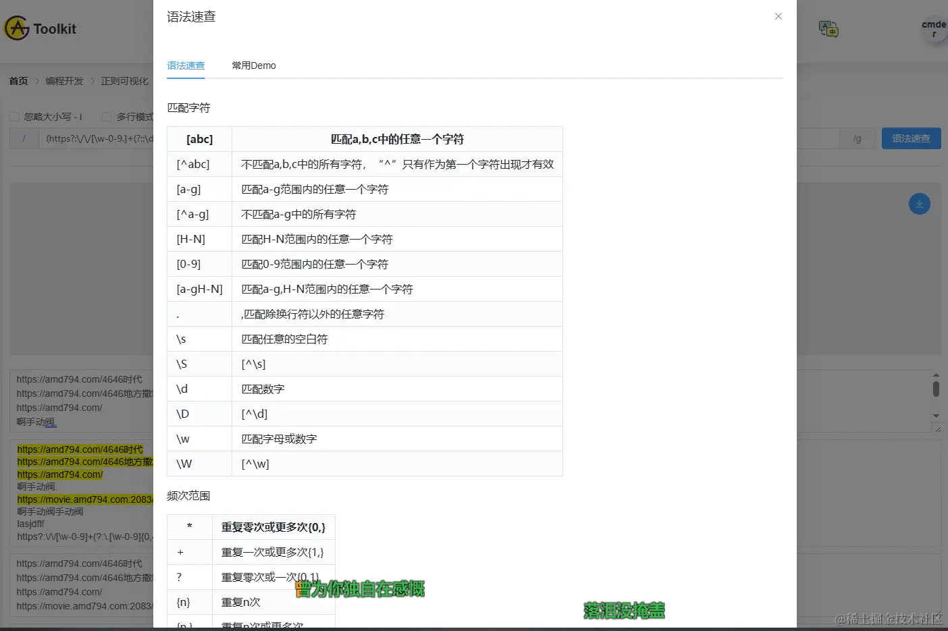The width and height of the screenshot is (948, 631).
Task: Click the blue download icon button
Action: [x=919, y=204]
